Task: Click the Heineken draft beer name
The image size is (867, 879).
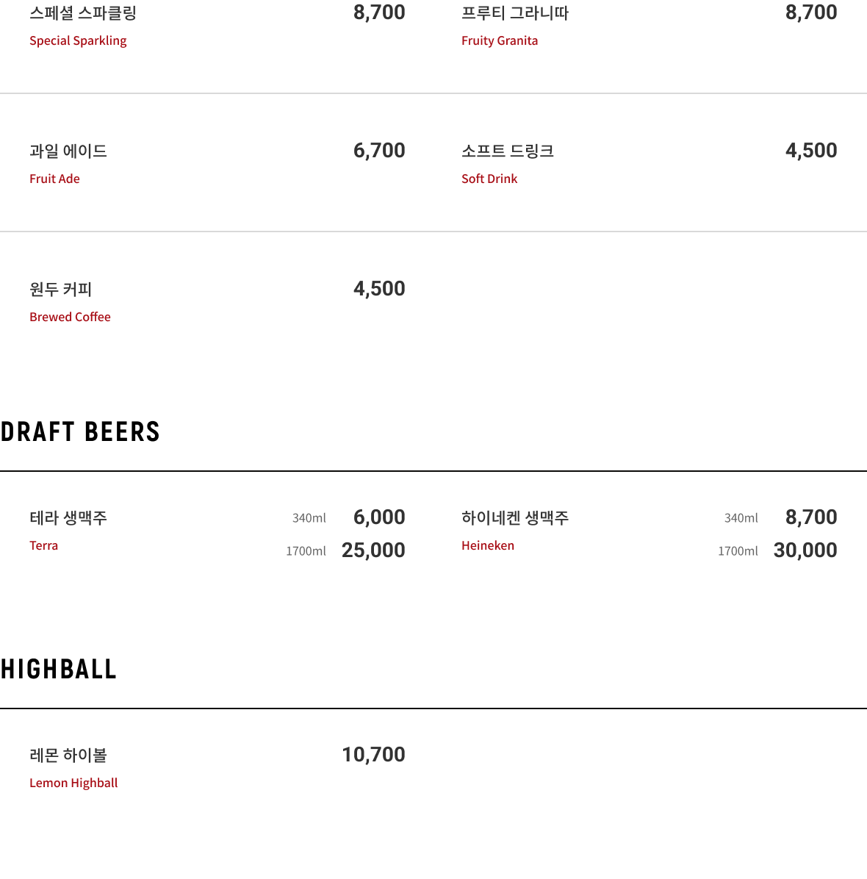Action: click(488, 545)
